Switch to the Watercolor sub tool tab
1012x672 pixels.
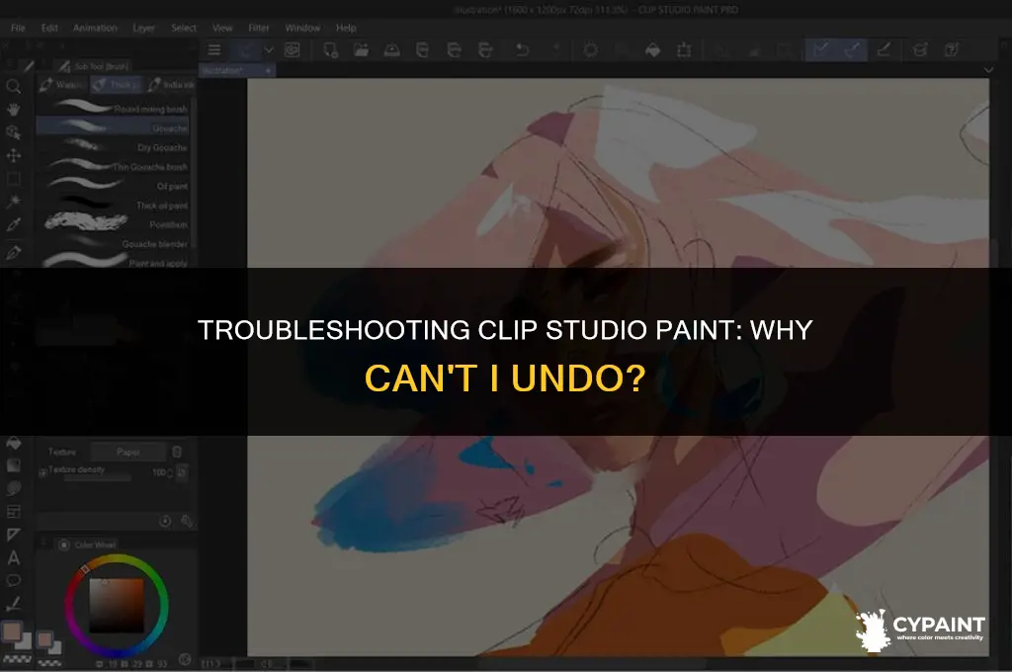(62, 85)
